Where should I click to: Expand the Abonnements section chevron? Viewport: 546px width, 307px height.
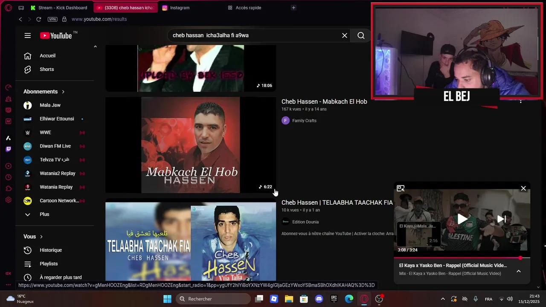coord(63,92)
